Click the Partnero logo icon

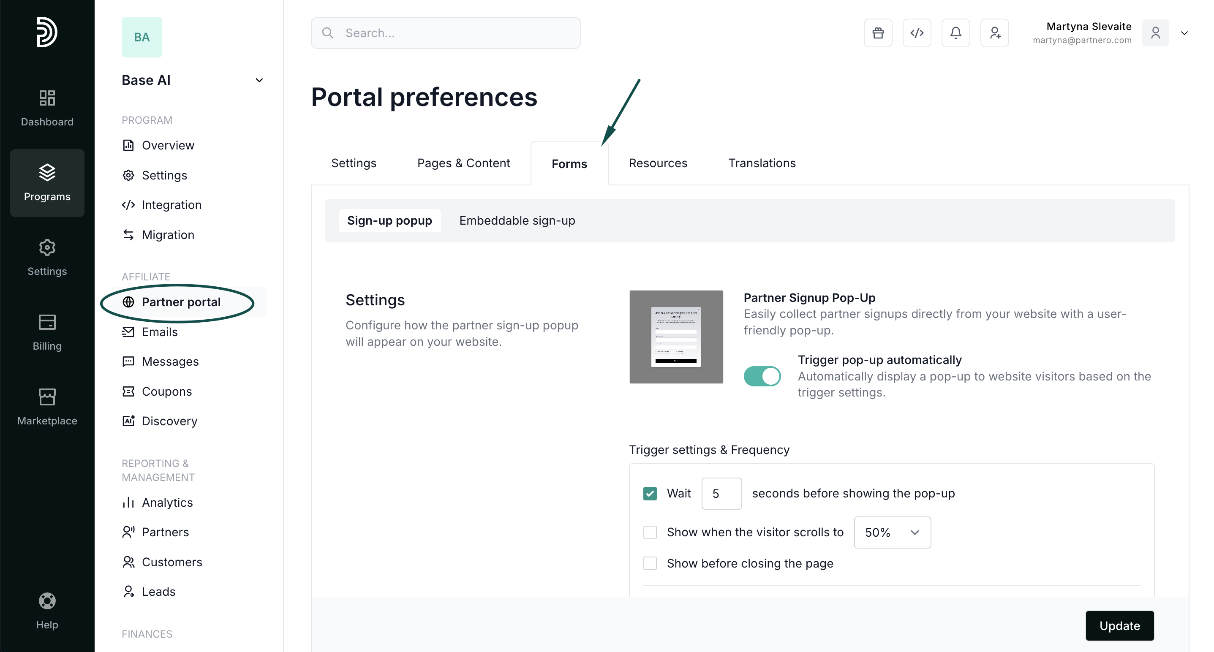(47, 32)
